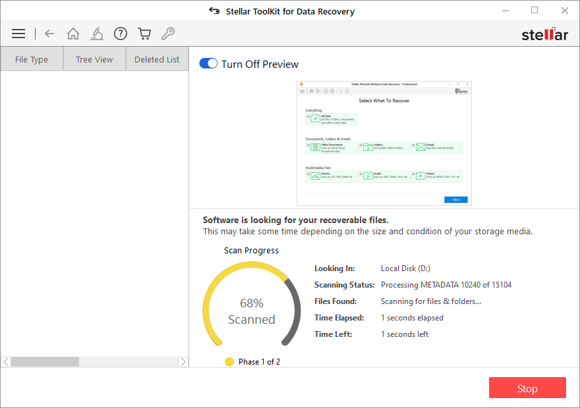This screenshot has width=580, height=408.
Task: Switch to the Tree View tab
Action: [94, 59]
